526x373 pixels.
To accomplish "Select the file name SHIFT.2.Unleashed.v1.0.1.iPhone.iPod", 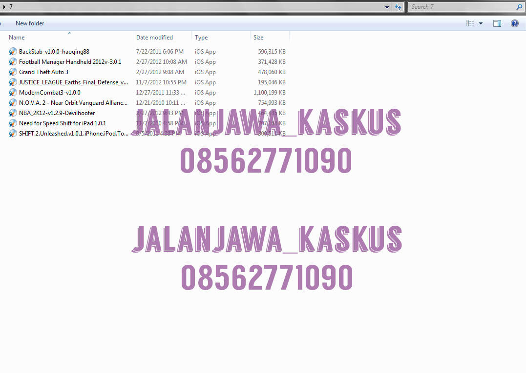I will [73, 133].
